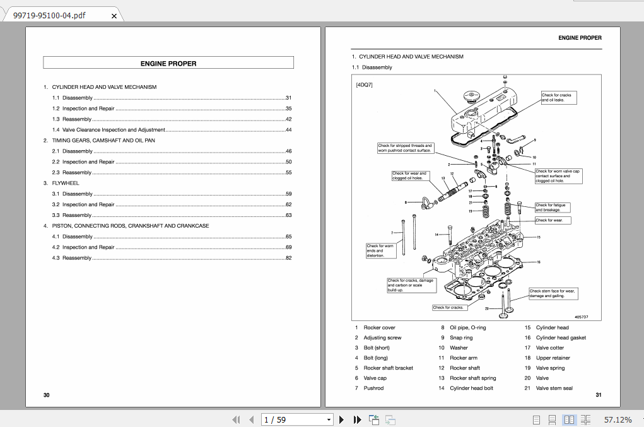Open the page number dropdown
This screenshot has width=644, height=427.
click(x=328, y=419)
